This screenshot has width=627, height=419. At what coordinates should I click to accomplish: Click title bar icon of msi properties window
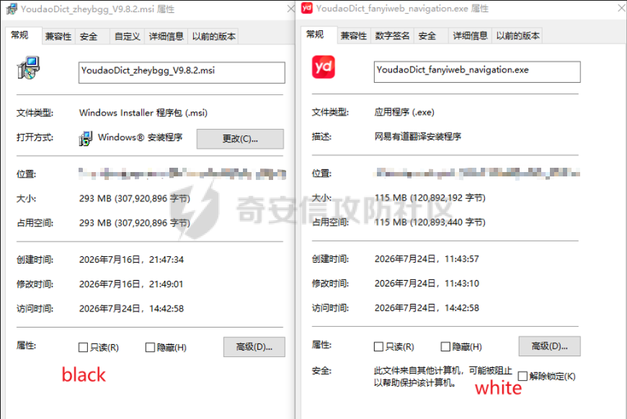(x=12, y=9)
